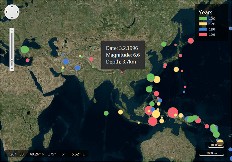Screen dimensions: 232x162
Task: Click the largest red bubble near New Guinea
Action: [173, 113]
